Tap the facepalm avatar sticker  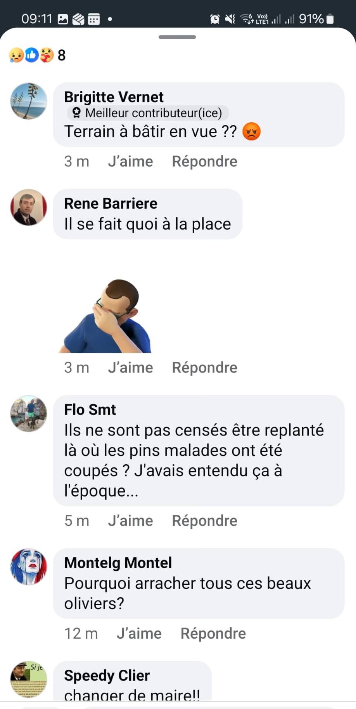pyautogui.click(x=105, y=316)
